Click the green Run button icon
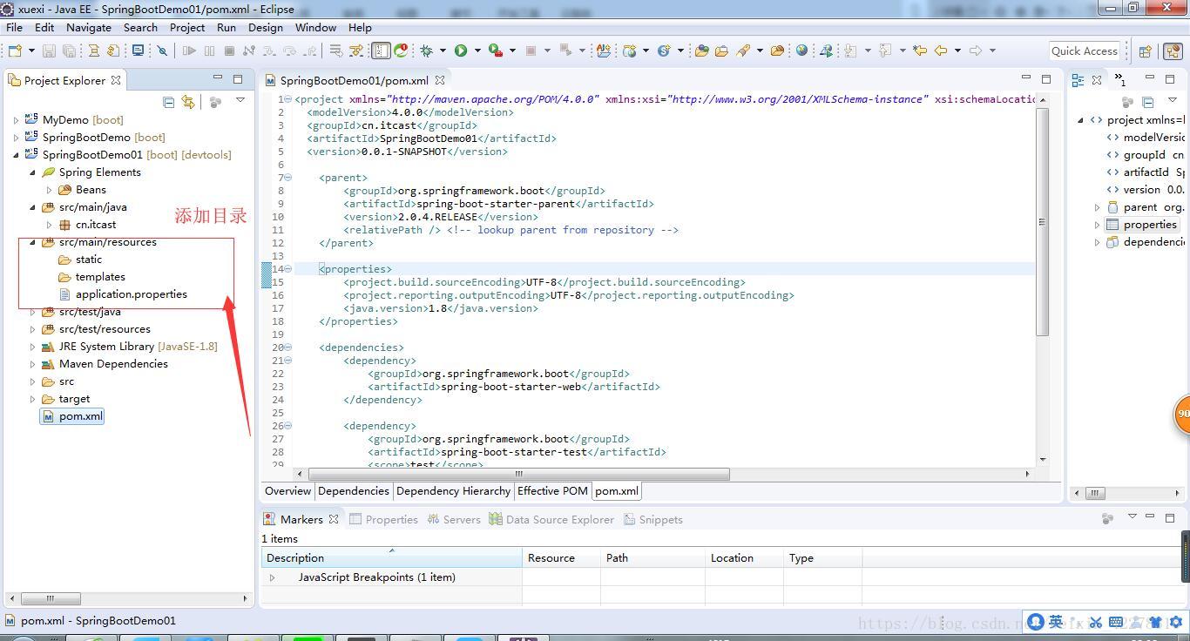The width and height of the screenshot is (1190, 641). [461, 51]
